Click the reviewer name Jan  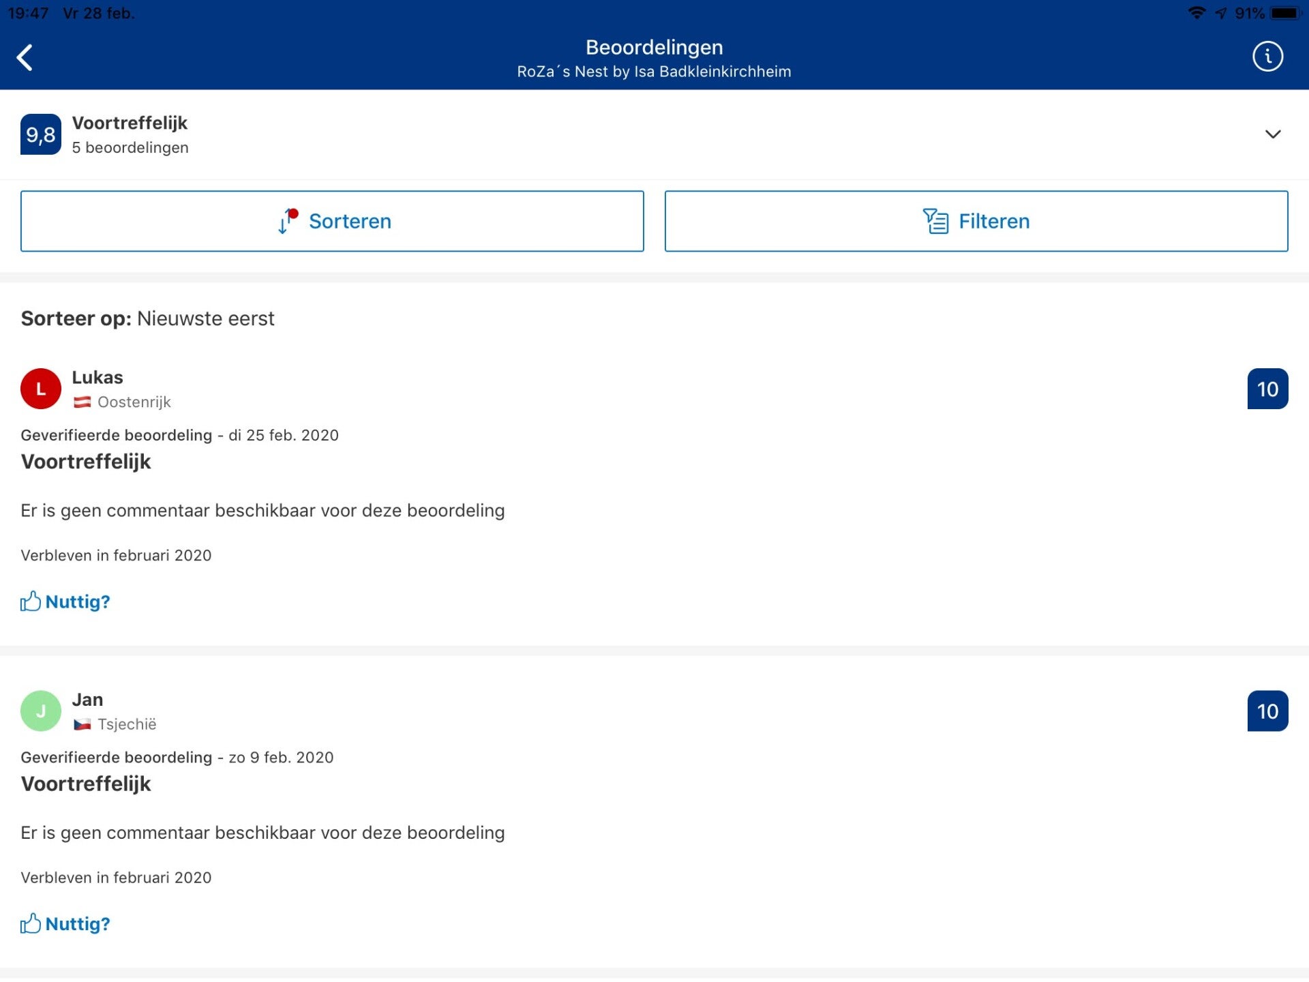click(87, 700)
